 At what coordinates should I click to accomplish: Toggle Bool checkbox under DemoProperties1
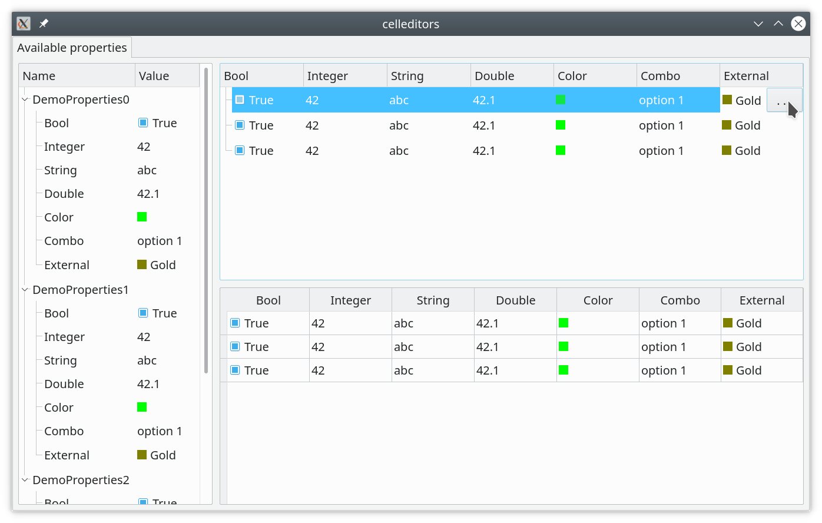point(143,313)
